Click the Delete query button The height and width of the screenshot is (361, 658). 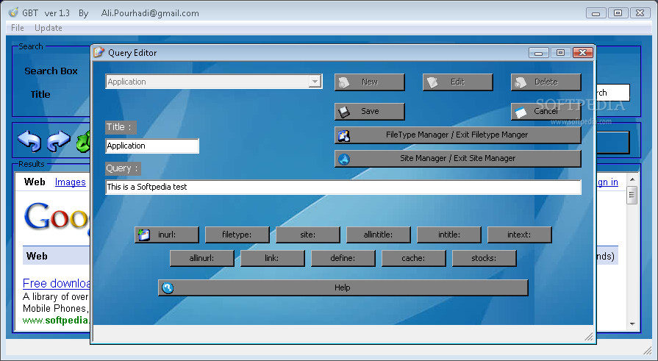546,82
